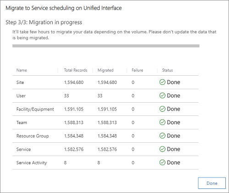Click the Resource Group status checkmark icon

tap(162, 136)
